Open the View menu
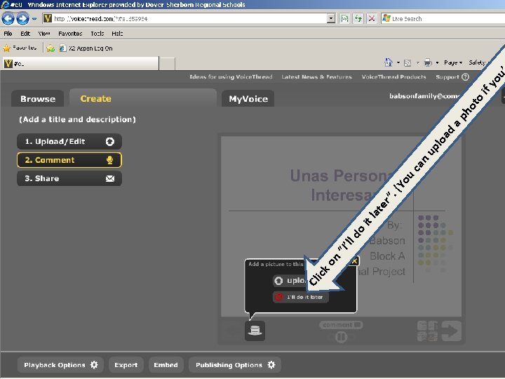 tap(44, 34)
